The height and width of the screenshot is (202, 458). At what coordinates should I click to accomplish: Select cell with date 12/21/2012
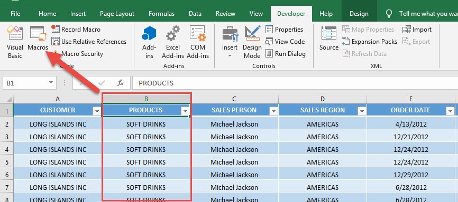[x=411, y=137]
